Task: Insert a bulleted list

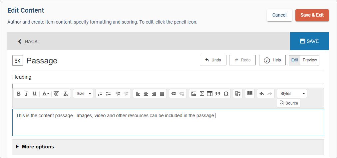Action: tap(108, 94)
